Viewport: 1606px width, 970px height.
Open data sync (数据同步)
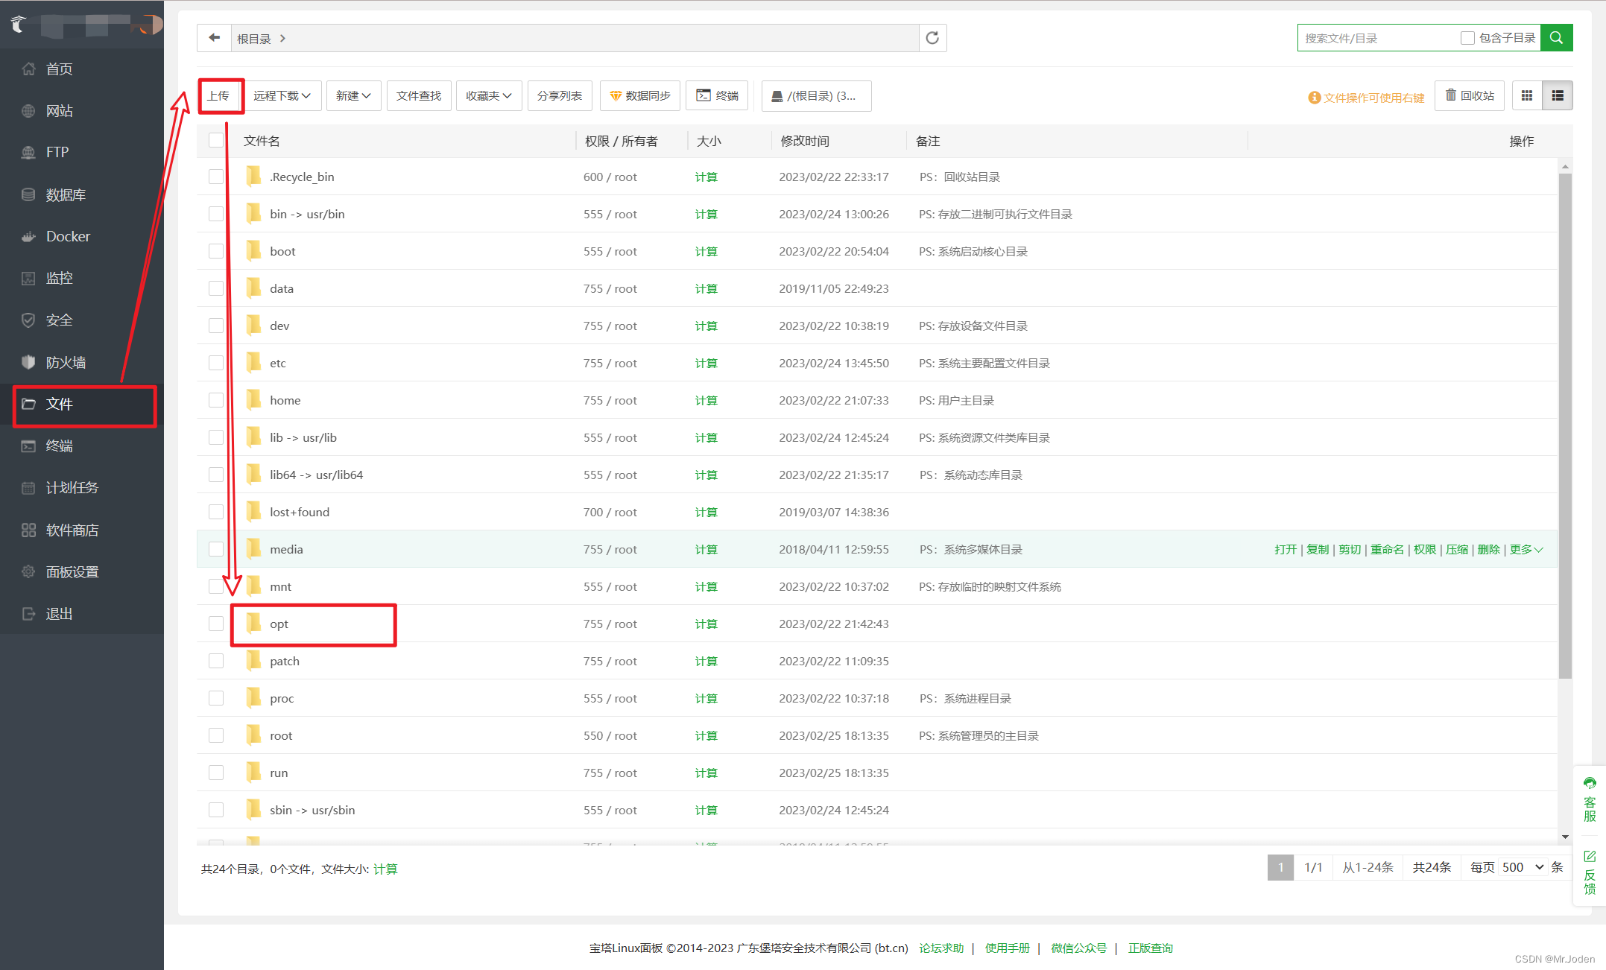640,95
